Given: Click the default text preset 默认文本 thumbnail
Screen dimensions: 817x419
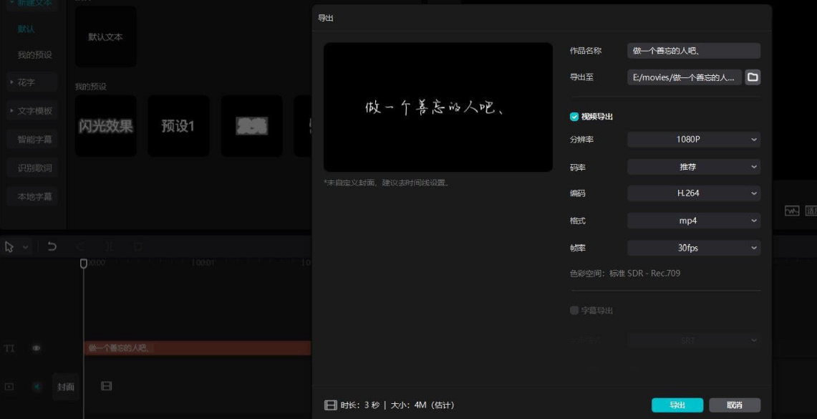Looking at the screenshot, I should (105, 36).
